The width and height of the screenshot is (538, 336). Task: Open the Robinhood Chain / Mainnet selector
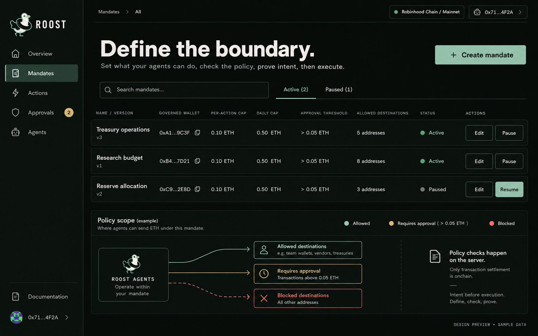[x=426, y=12]
